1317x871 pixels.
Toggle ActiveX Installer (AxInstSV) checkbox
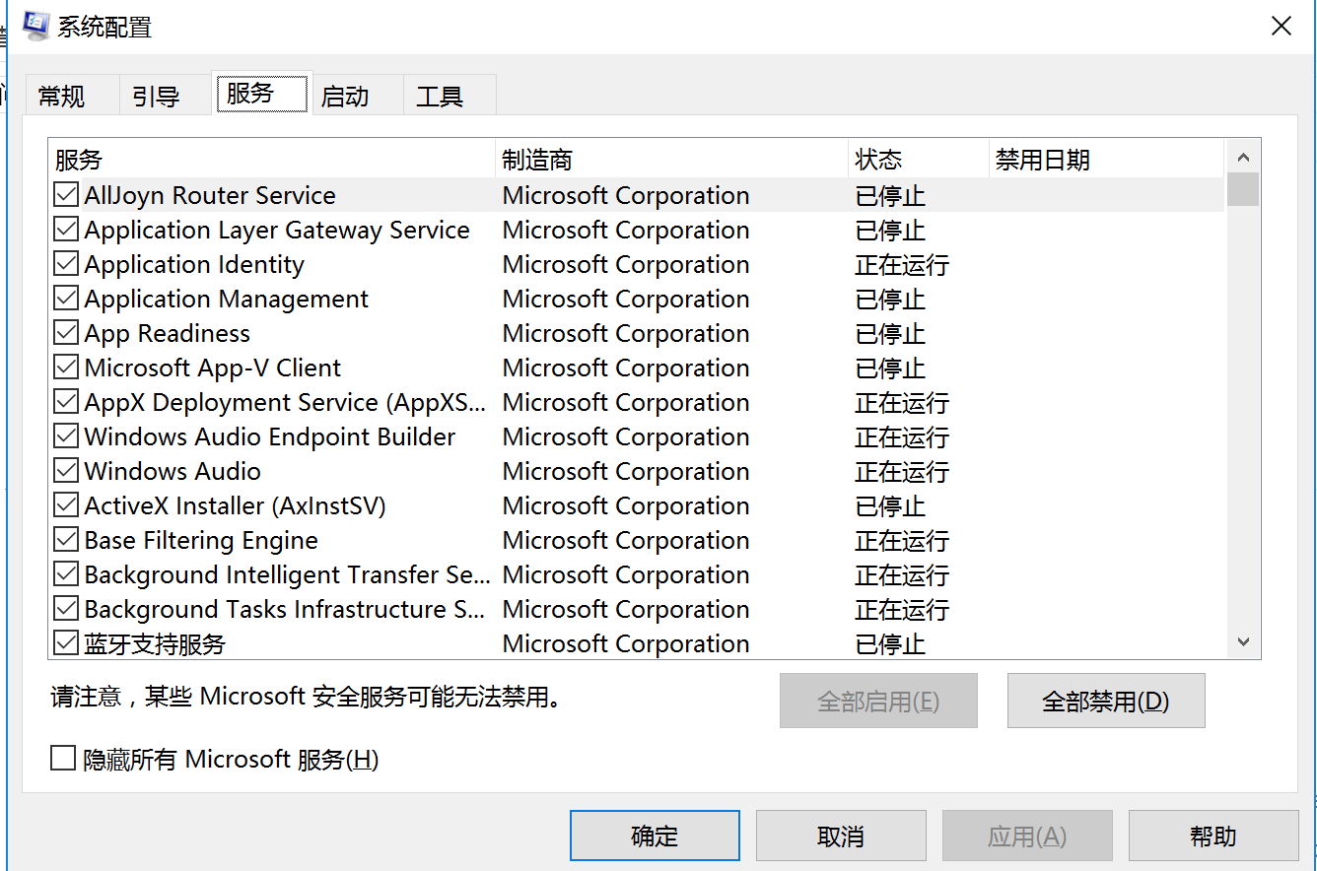tap(66, 505)
